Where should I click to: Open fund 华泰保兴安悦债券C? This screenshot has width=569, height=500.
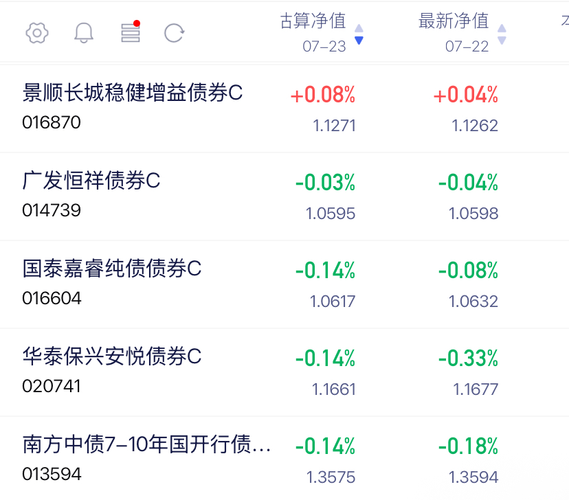(112, 356)
